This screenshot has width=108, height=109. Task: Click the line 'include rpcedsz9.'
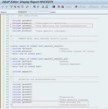tap(23, 102)
